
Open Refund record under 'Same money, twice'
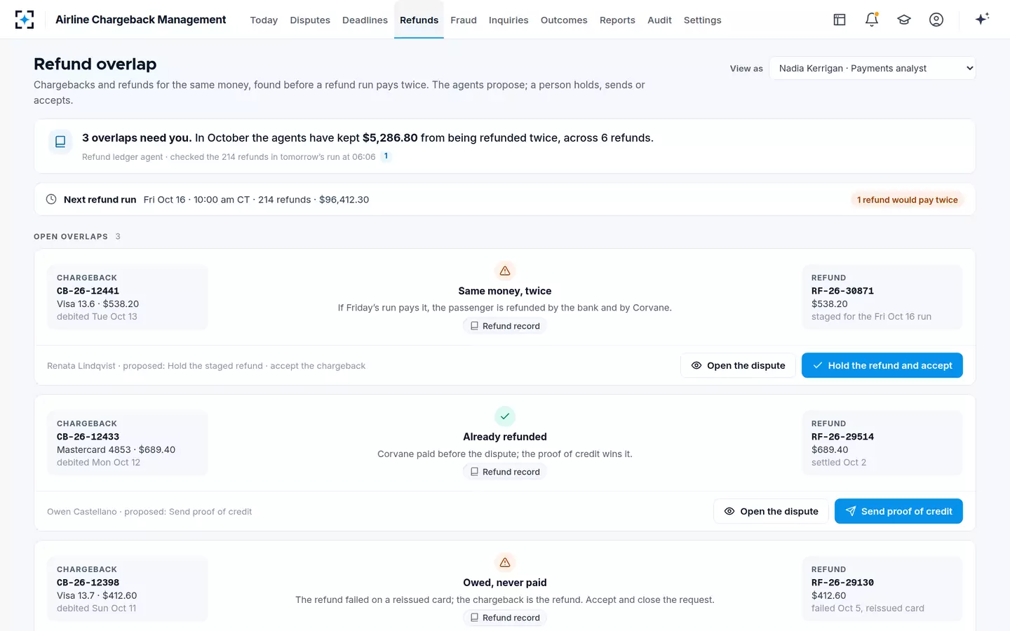pyautogui.click(x=505, y=326)
